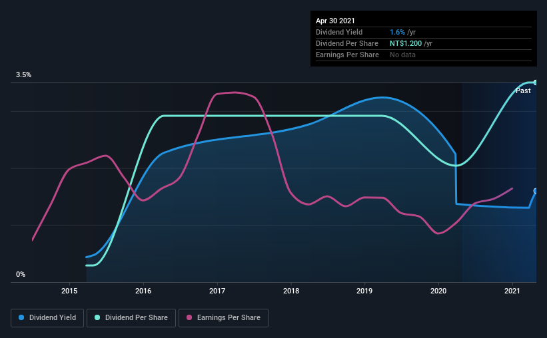The width and height of the screenshot is (547, 338).
Task: Click the 2015 x-axis label
Action: pos(69,291)
